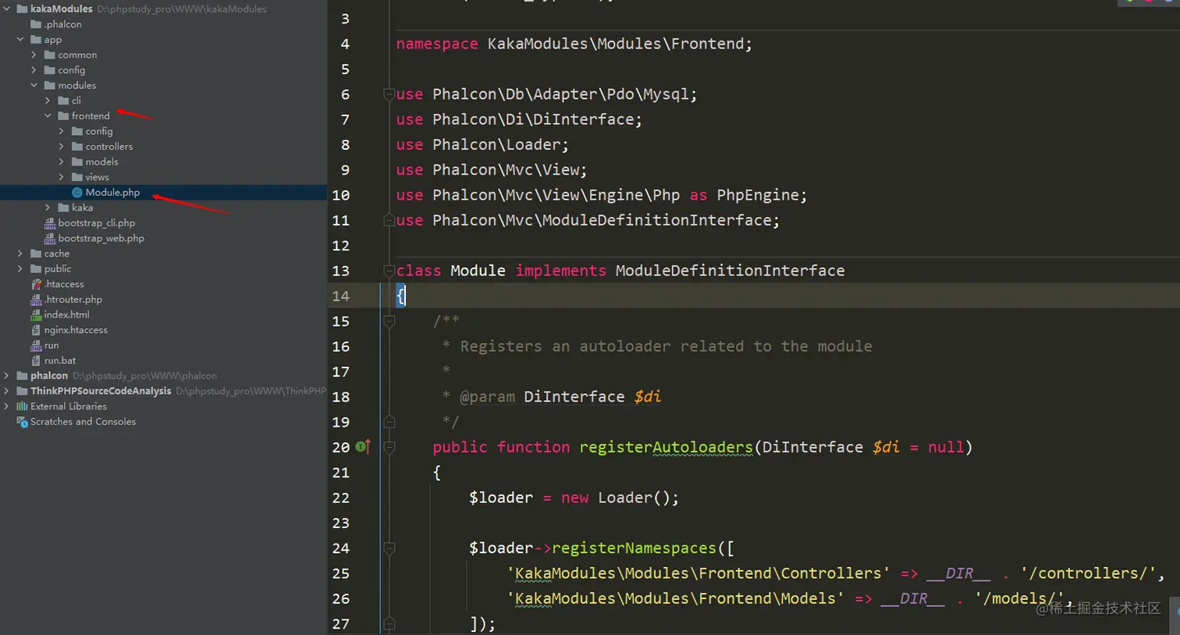Click the .htrouter.php file icon
The height and width of the screenshot is (635, 1180).
(x=36, y=300)
